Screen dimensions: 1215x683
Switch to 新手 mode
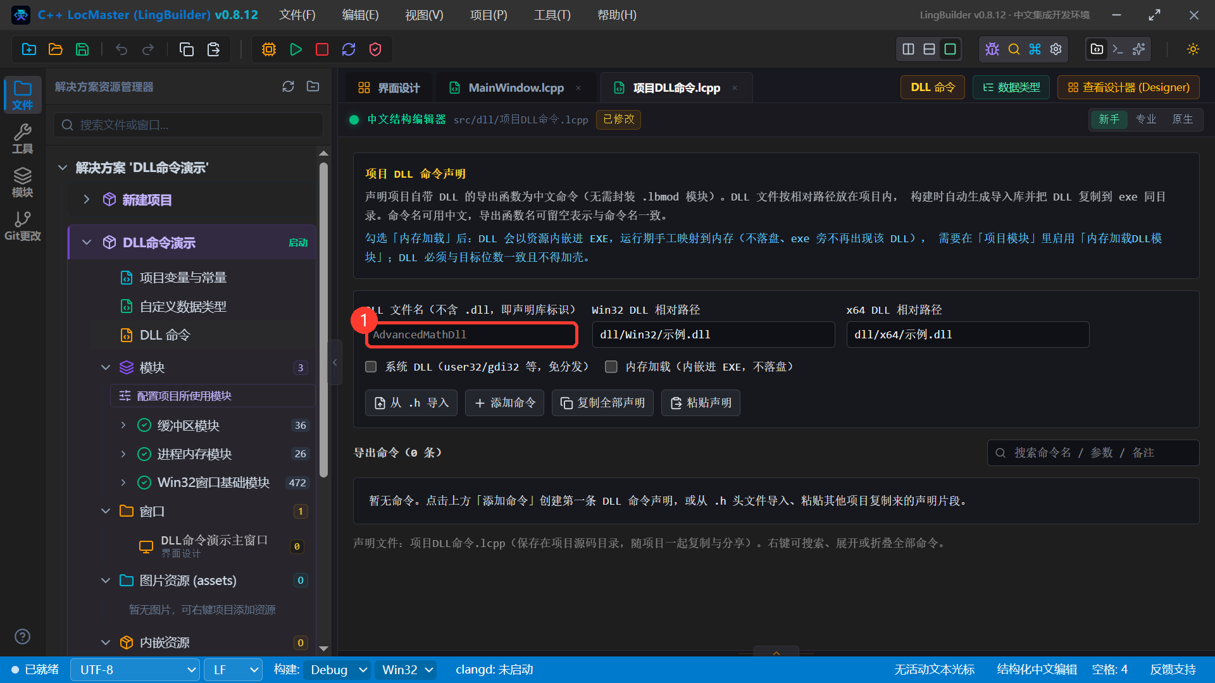coord(1109,120)
